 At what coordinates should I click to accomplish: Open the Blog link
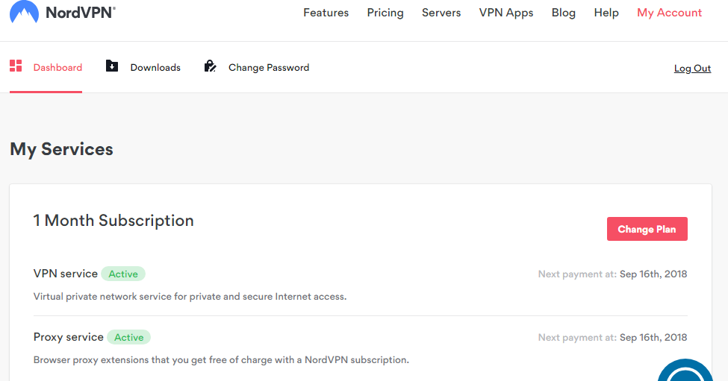pyautogui.click(x=564, y=13)
